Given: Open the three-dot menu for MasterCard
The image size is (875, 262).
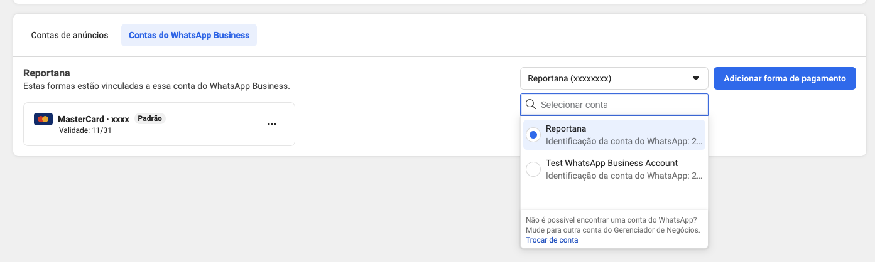Looking at the screenshot, I should click(272, 124).
